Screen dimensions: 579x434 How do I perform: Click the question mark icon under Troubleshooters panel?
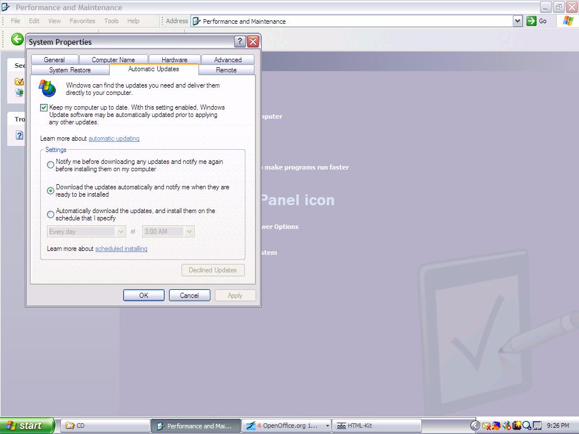(x=19, y=135)
